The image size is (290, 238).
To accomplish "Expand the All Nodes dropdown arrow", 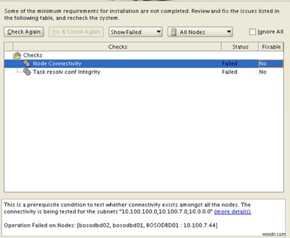I will coord(229,32).
